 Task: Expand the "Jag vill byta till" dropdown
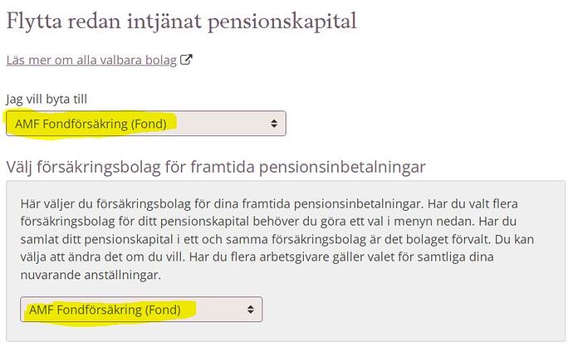145,124
